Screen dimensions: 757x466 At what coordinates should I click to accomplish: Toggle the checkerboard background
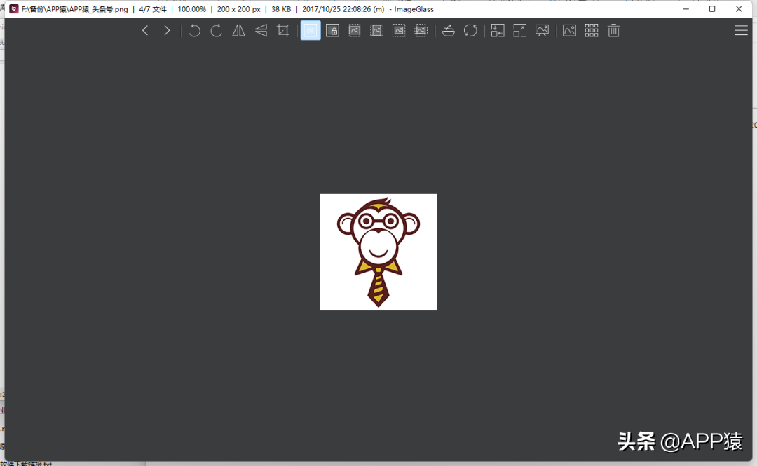569,30
